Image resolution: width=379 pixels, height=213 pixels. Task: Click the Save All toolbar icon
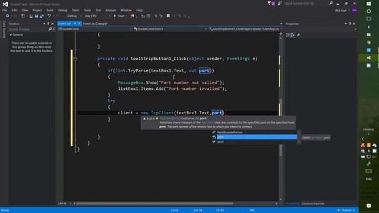point(42,16)
